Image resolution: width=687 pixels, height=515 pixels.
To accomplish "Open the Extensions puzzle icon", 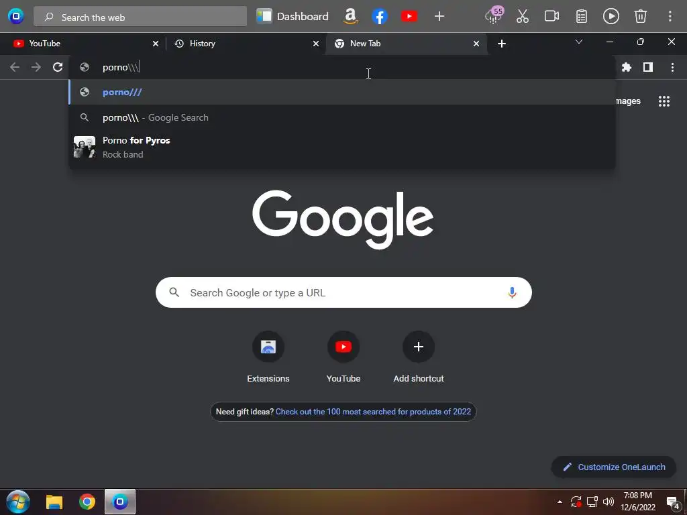I will click(627, 68).
